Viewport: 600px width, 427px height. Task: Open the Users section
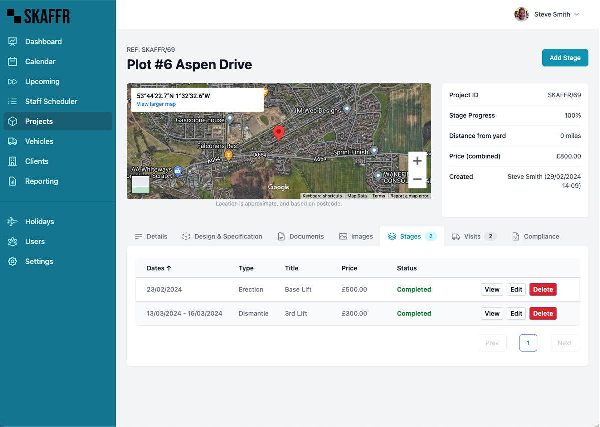click(x=34, y=241)
